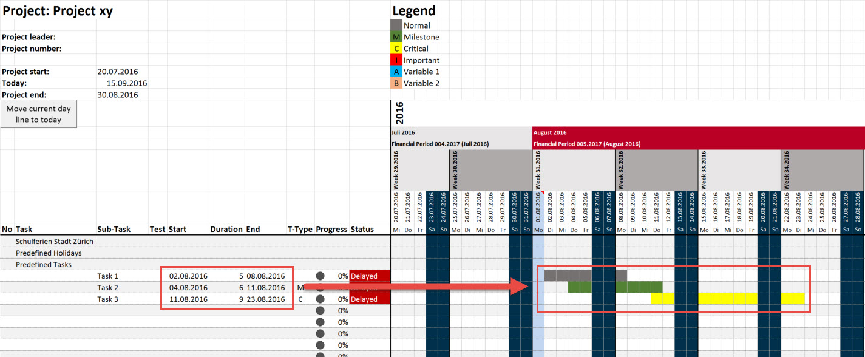The height and width of the screenshot is (357, 865).
Task: Click the vertical 2016 year label
Action: click(x=399, y=113)
